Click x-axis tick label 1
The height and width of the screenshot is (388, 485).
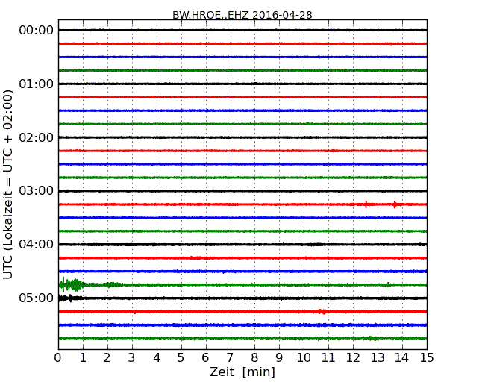(83, 358)
